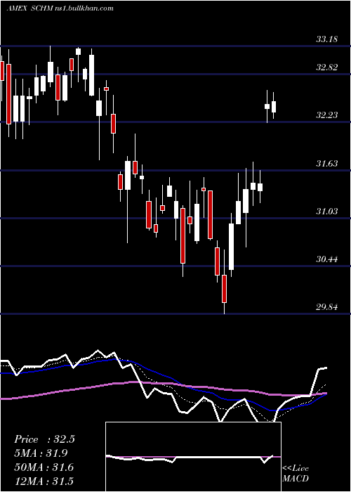Click the Price : 32.5 readout

pyautogui.click(x=44, y=439)
